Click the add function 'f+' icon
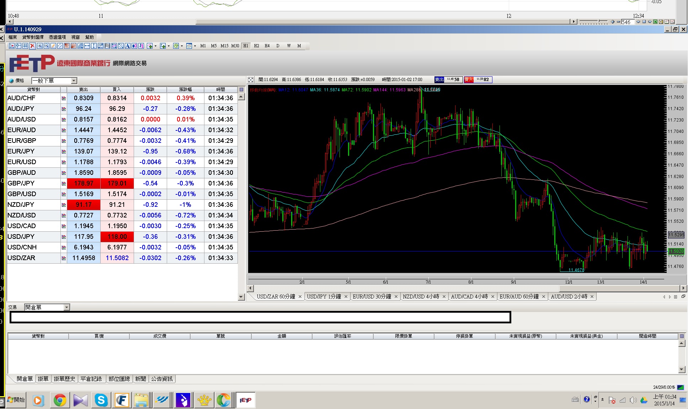 [x=163, y=46]
